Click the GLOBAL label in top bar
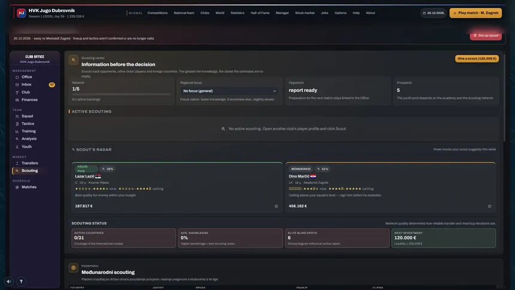The width and height of the screenshot is (515, 290). pos(135,13)
